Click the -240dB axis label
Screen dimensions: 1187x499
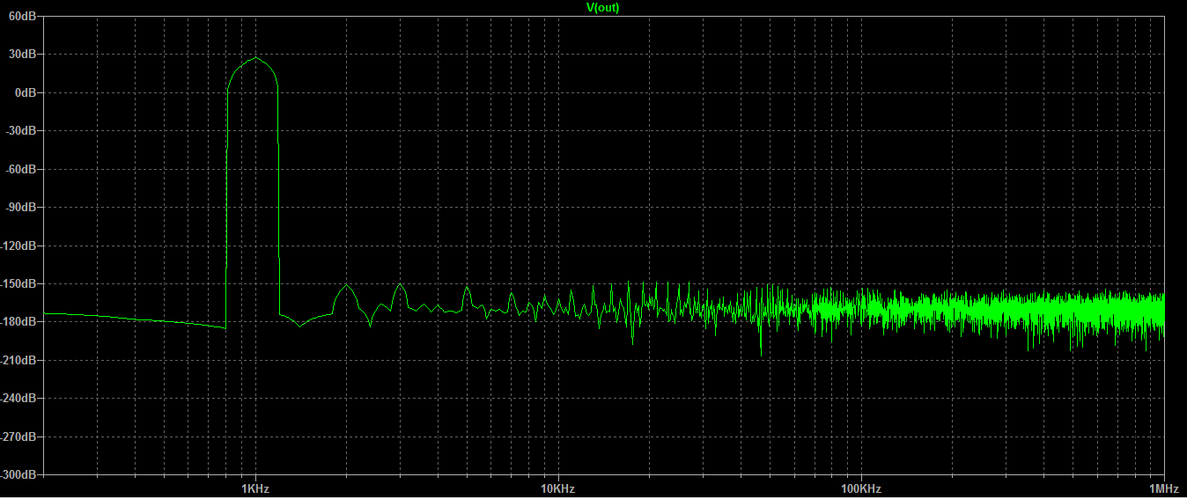click(x=20, y=398)
